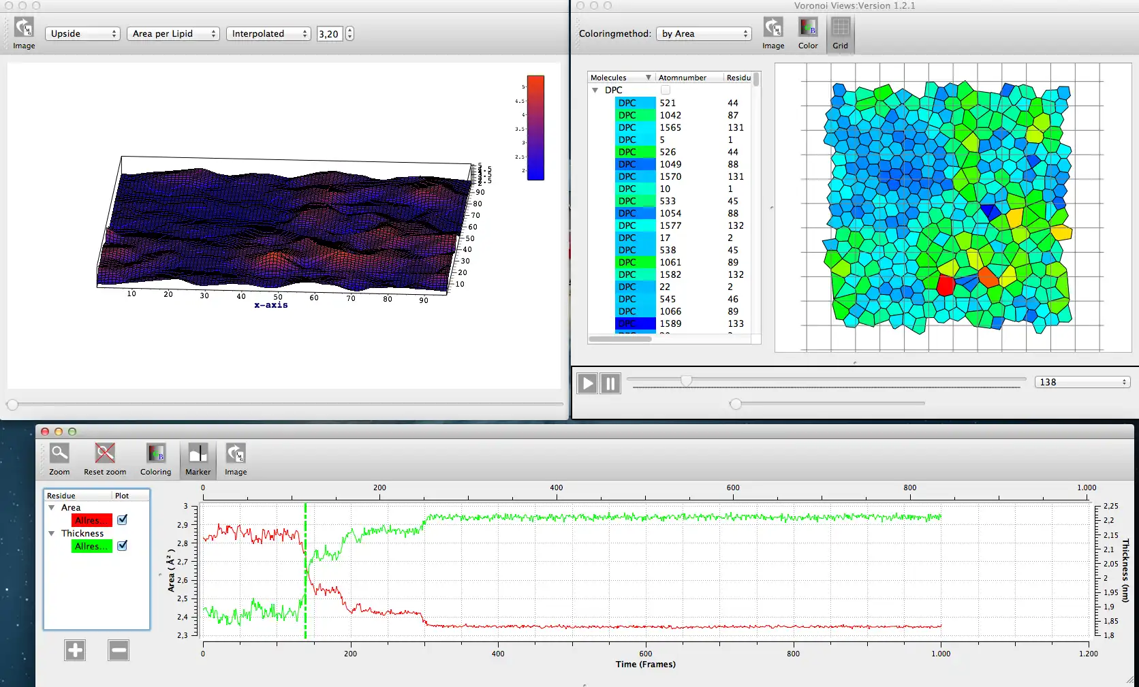Click the minus button to remove a residue
The height and width of the screenshot is (687, 1139).
119,650
